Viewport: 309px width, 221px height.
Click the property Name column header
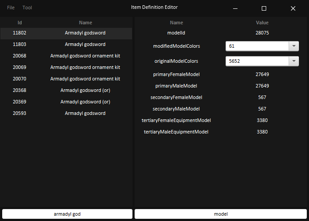pyautogui.click(x=177, y=23)
